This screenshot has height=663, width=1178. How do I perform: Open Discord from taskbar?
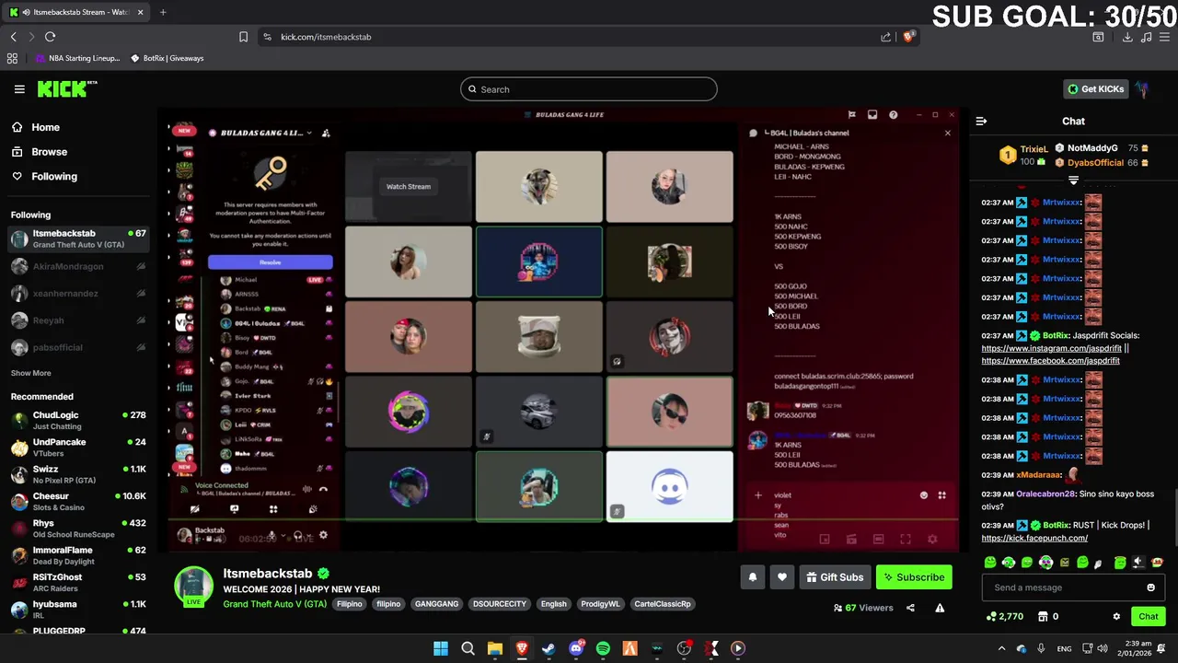pos(576,648)
